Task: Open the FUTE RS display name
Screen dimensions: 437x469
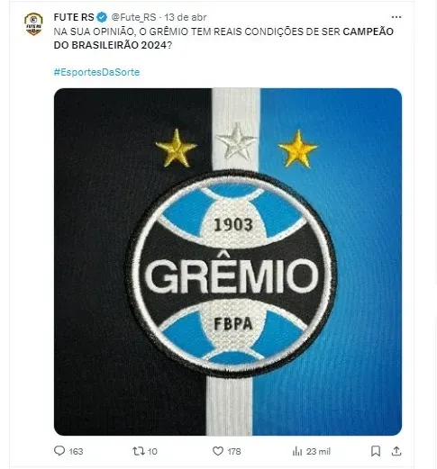Action: (74, 17)
